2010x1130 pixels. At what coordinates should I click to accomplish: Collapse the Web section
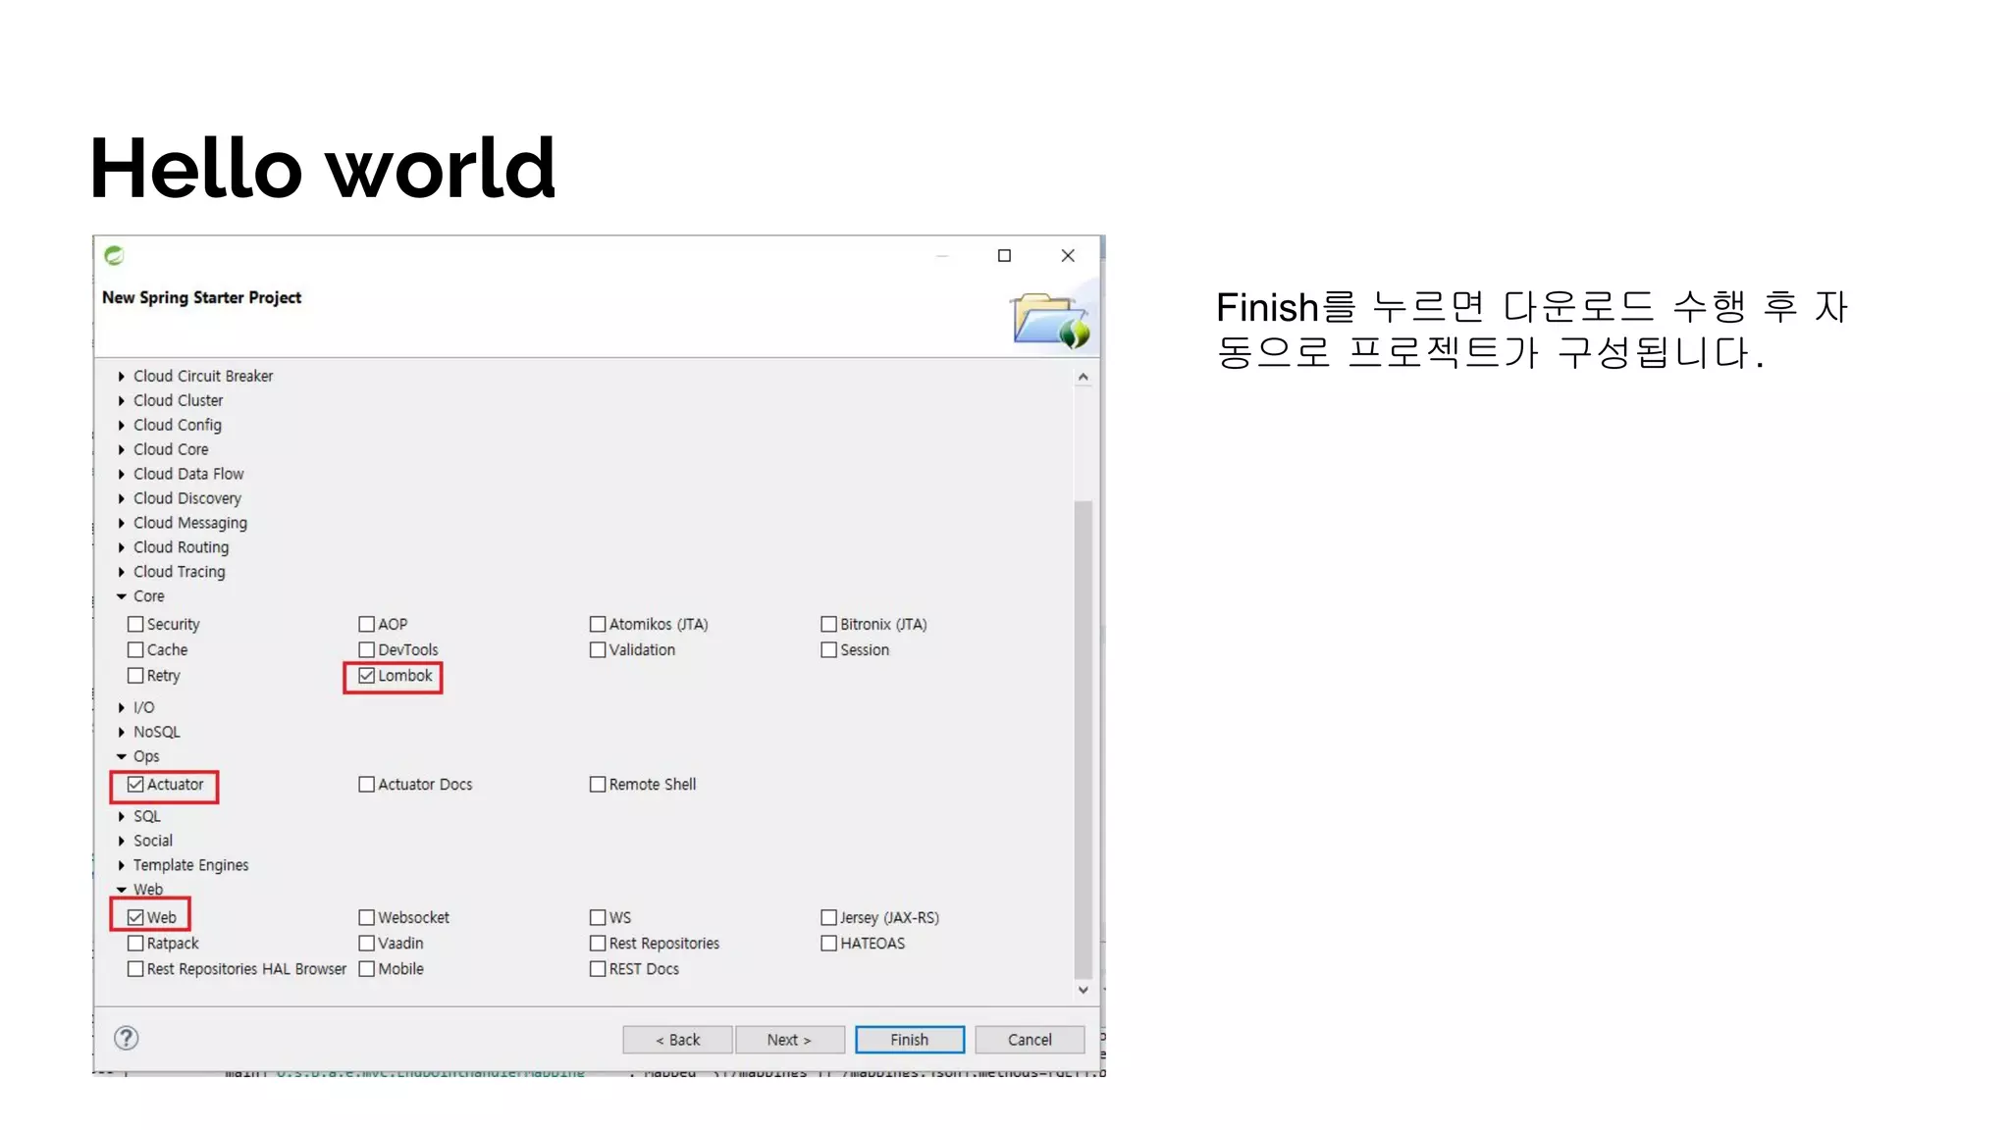pos(121,891)
